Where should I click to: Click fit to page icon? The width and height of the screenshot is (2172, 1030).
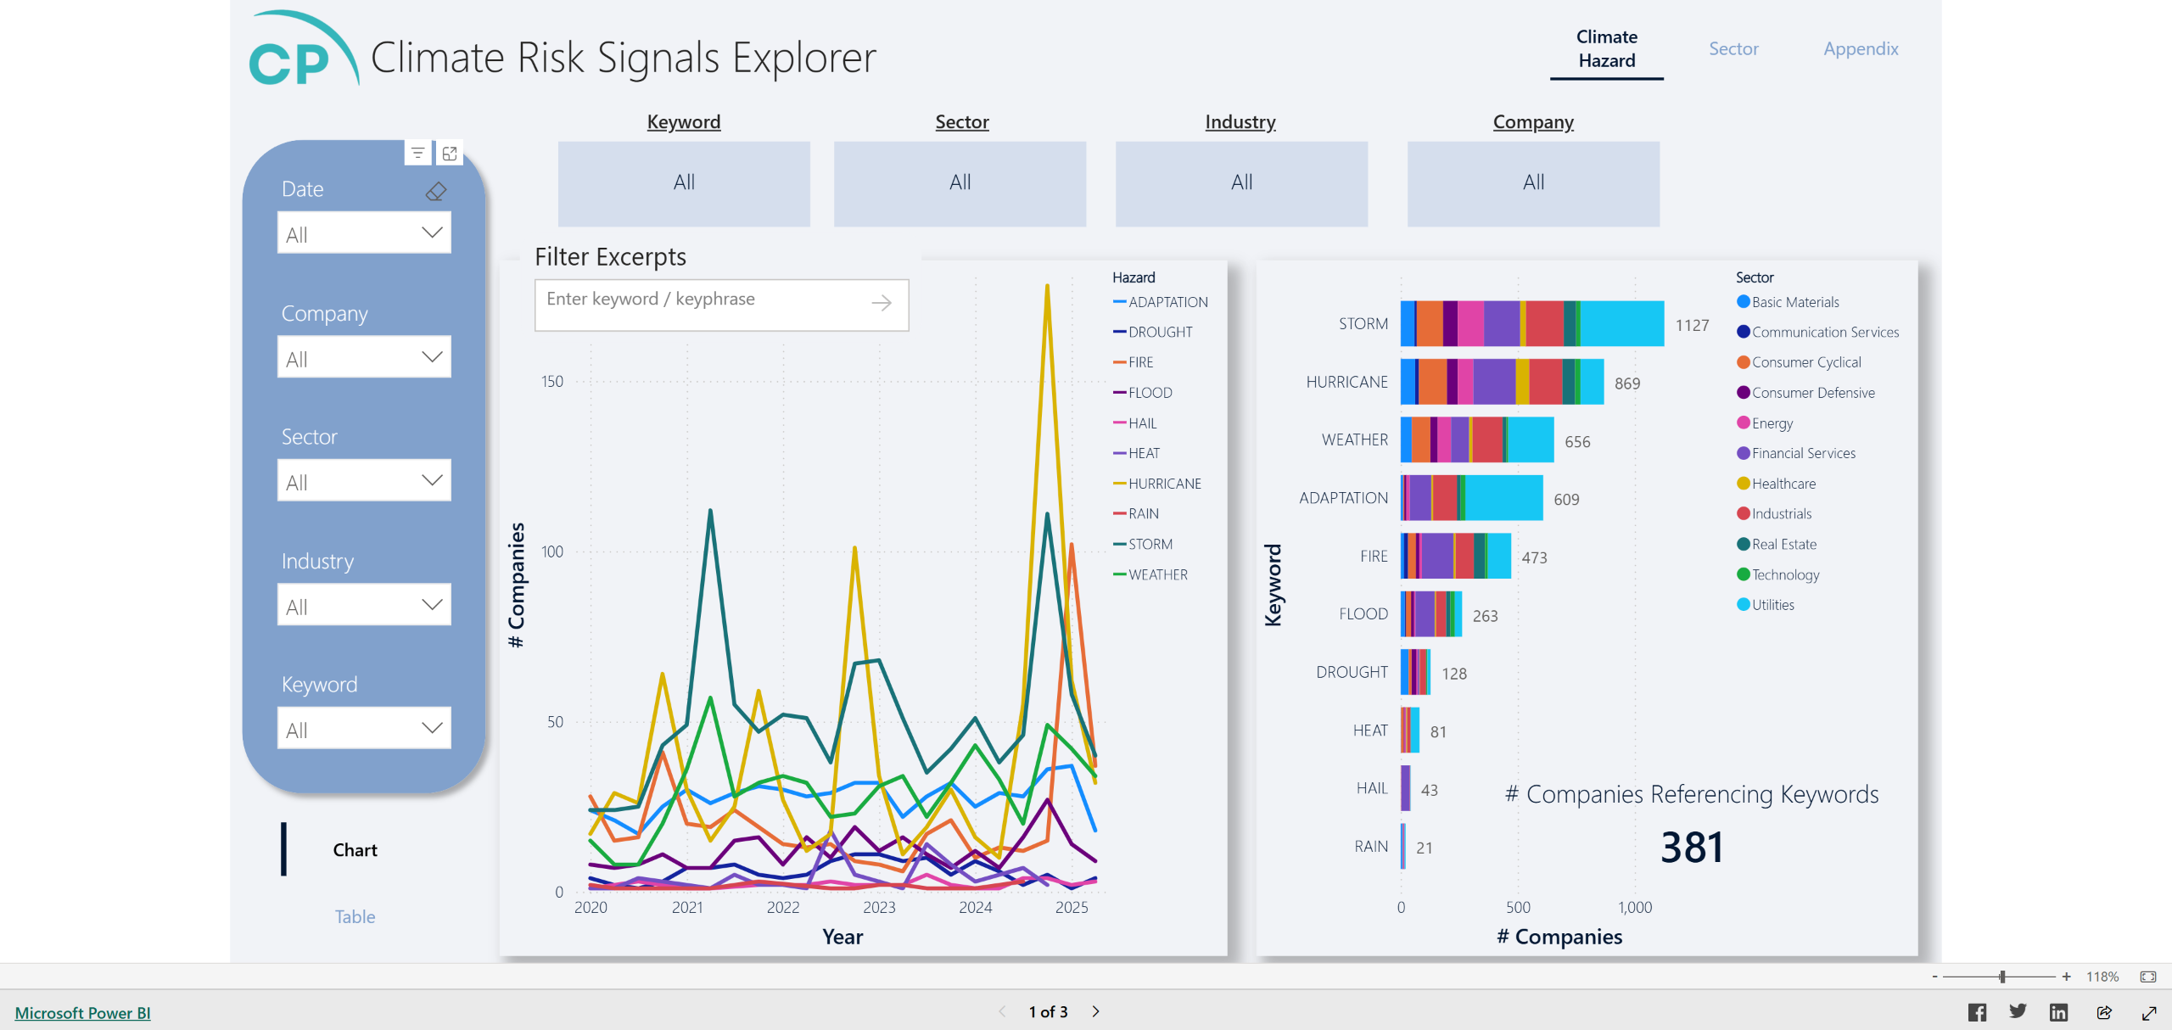click(x=2147, y=977)
